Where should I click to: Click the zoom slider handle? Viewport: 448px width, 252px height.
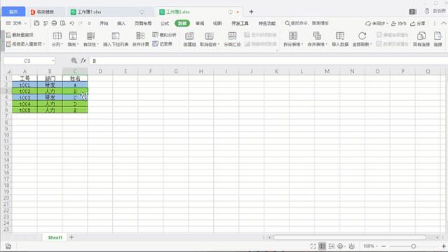414,246
